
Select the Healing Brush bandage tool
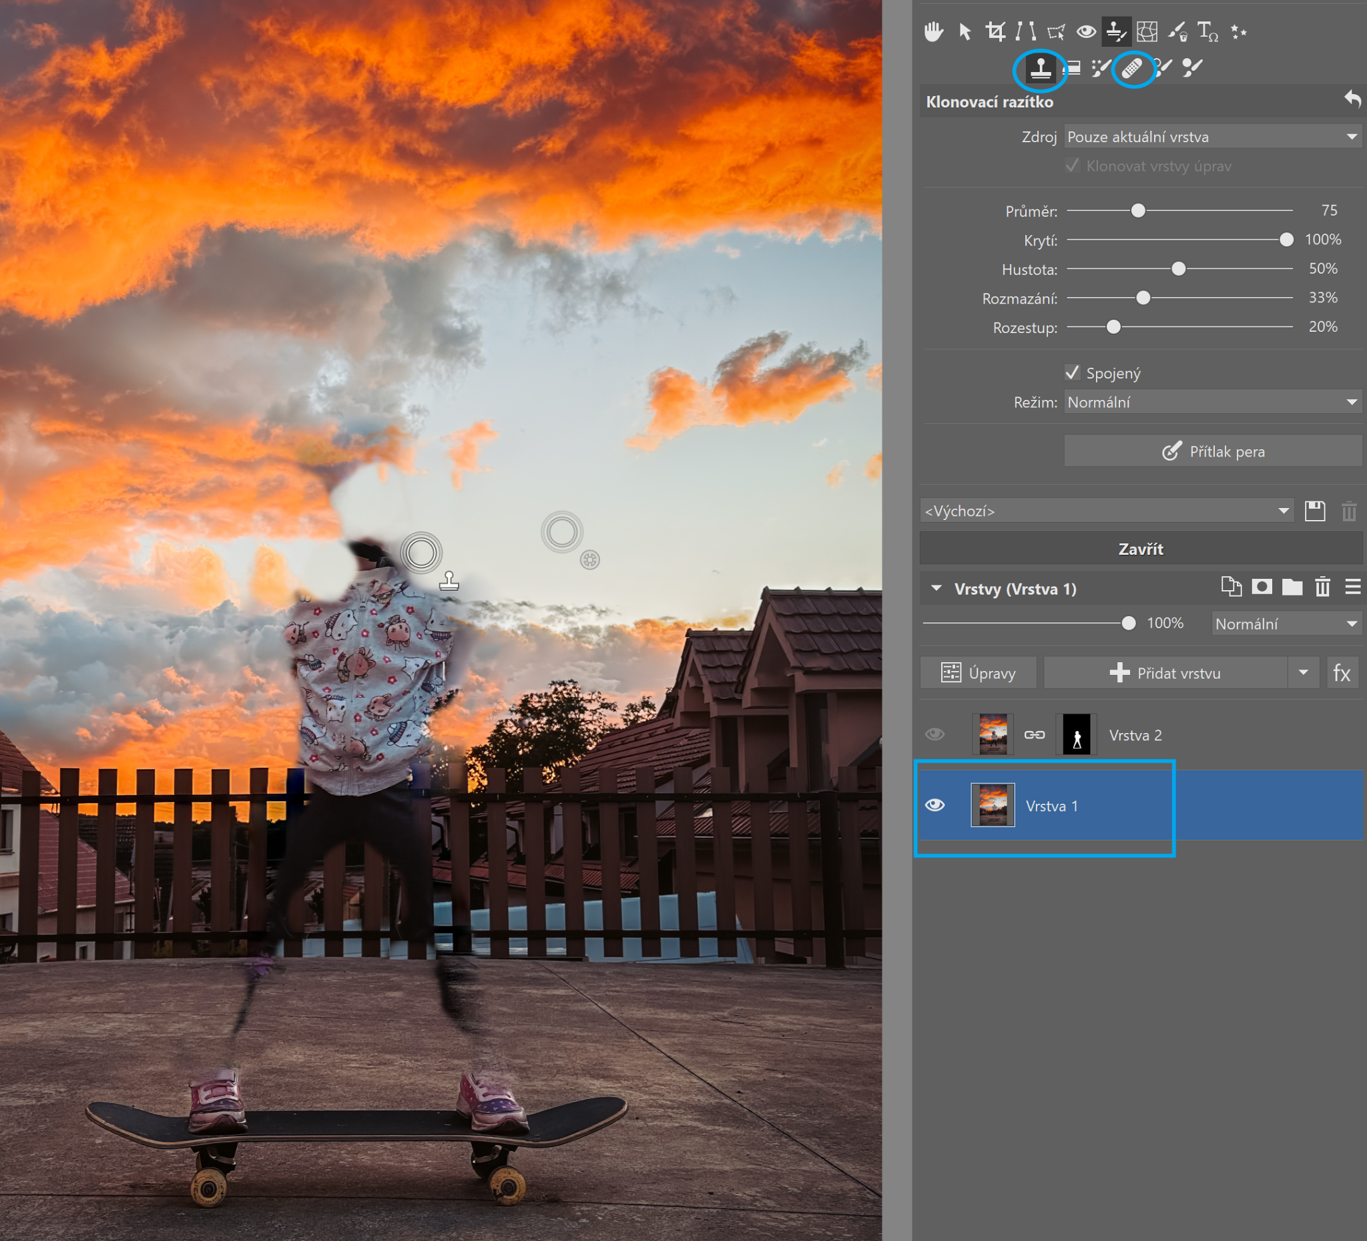point(1131,69)
